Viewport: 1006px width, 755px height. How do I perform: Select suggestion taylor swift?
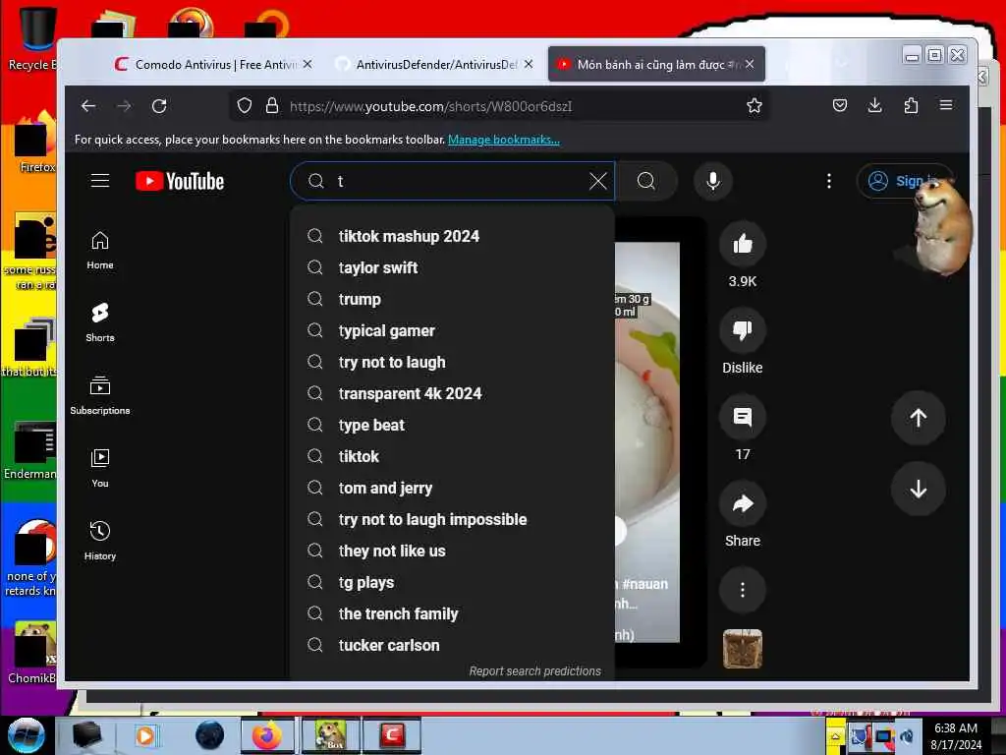453,267
